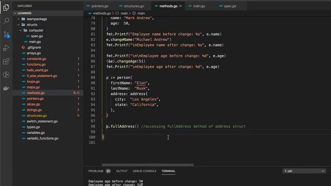
Task: Click the EXPLORER panel title
Action: coord(25,6)
